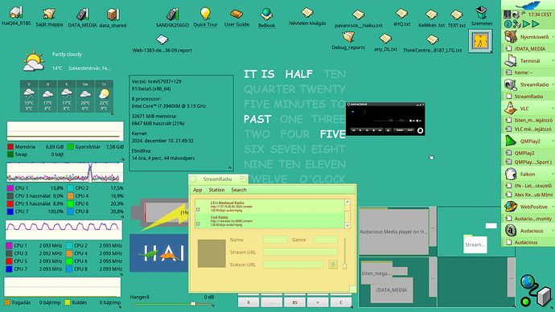Click the Audacious app icon in Deskbar
This screenshot has height=312, width=555.
coord(511,231)
